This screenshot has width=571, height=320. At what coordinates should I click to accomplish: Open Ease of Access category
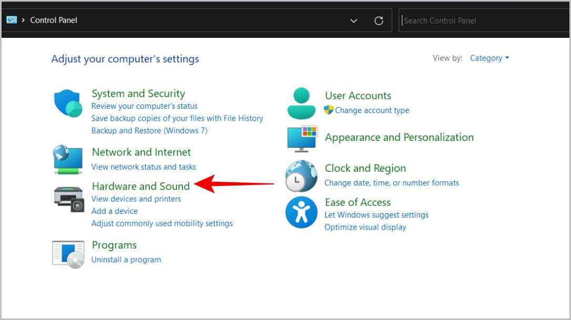[x=358, y=202]
